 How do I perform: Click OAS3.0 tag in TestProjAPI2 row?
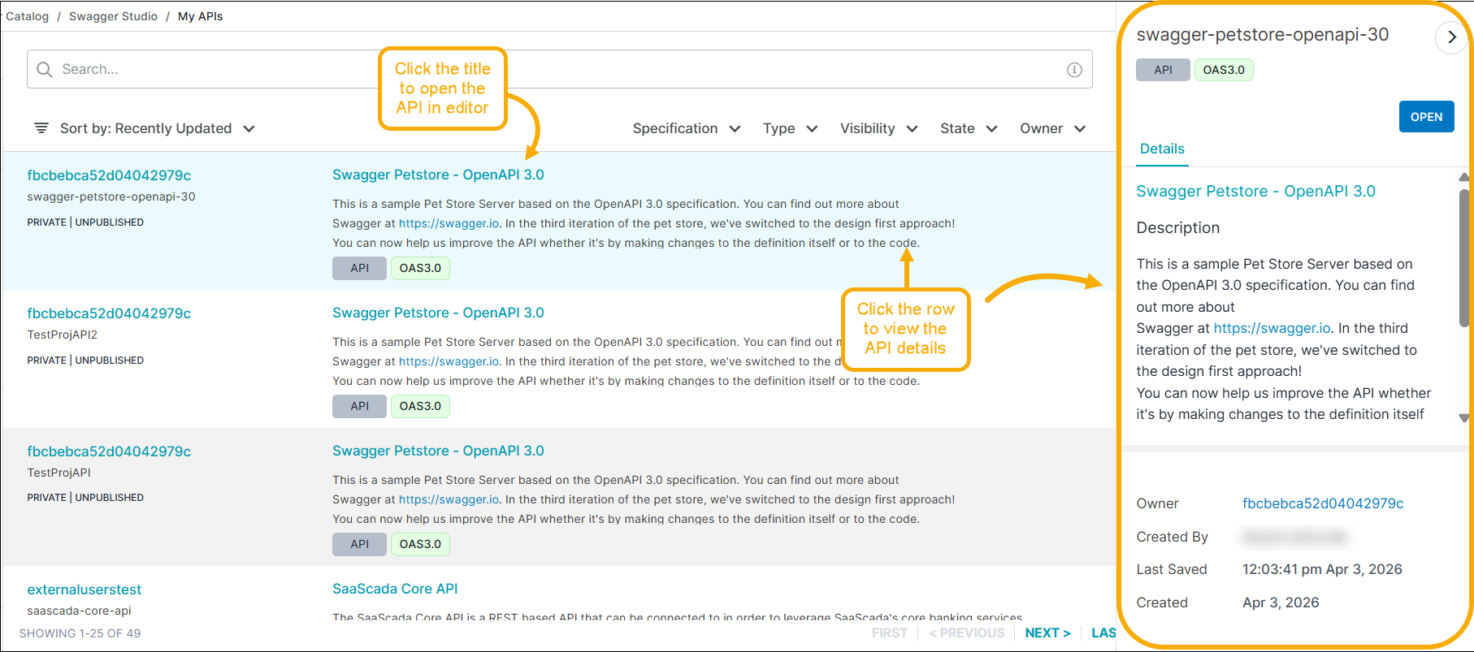click(x=420, y=406)
